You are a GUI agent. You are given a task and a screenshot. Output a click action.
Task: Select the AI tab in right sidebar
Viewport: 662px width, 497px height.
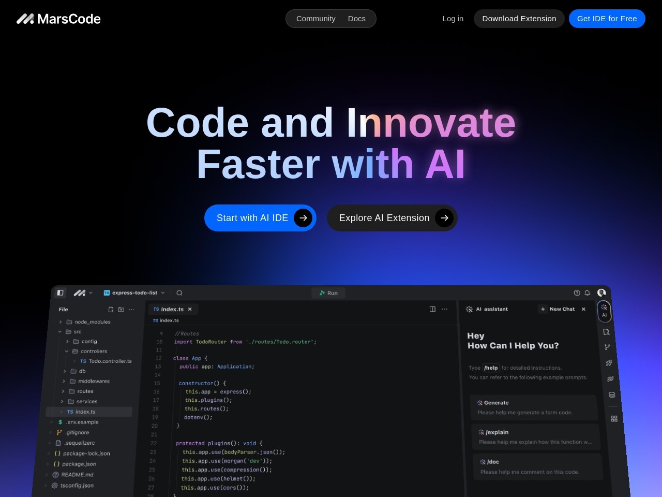[x=604, y=311]
